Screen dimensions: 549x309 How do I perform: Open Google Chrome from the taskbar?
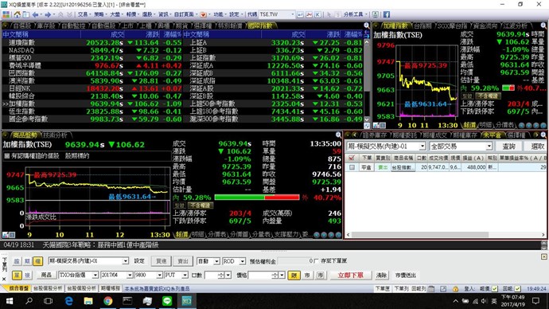click(108, 301)
